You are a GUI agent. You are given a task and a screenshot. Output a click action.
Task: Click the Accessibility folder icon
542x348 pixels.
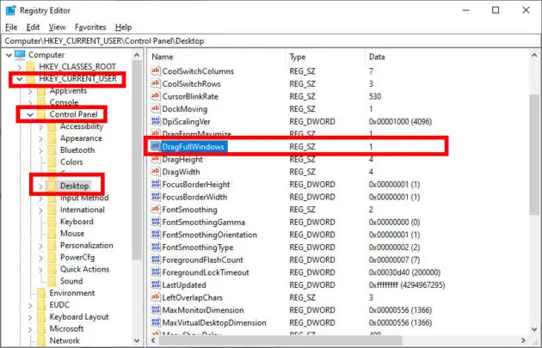[x=52, y=126]
